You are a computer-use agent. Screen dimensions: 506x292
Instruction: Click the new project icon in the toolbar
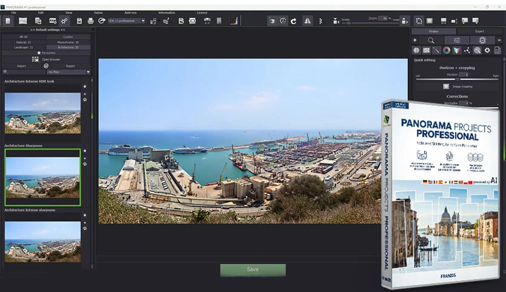pyautogui.click(x=8, y=21)
